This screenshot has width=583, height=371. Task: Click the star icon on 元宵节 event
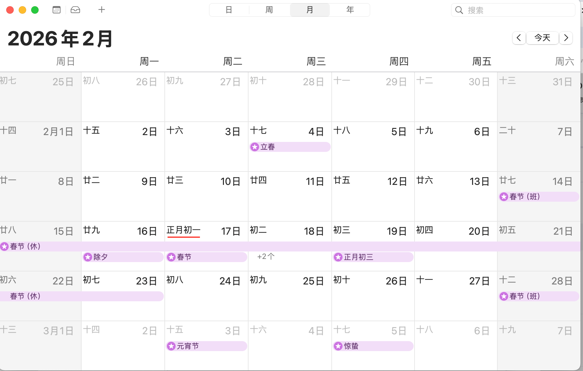tap(171, 346)
